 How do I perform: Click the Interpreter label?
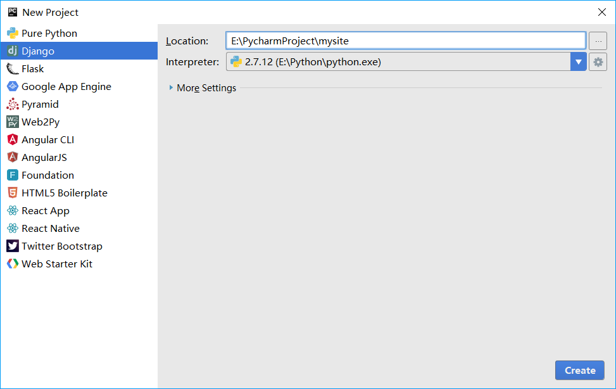click(192, 61)
